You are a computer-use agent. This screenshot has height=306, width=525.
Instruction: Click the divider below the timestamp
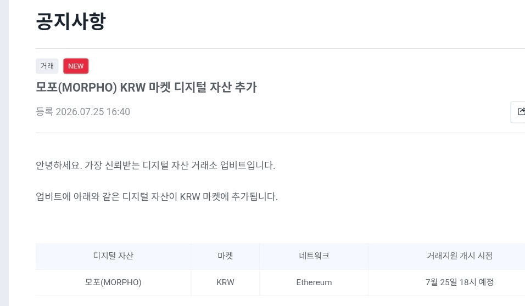280,133
